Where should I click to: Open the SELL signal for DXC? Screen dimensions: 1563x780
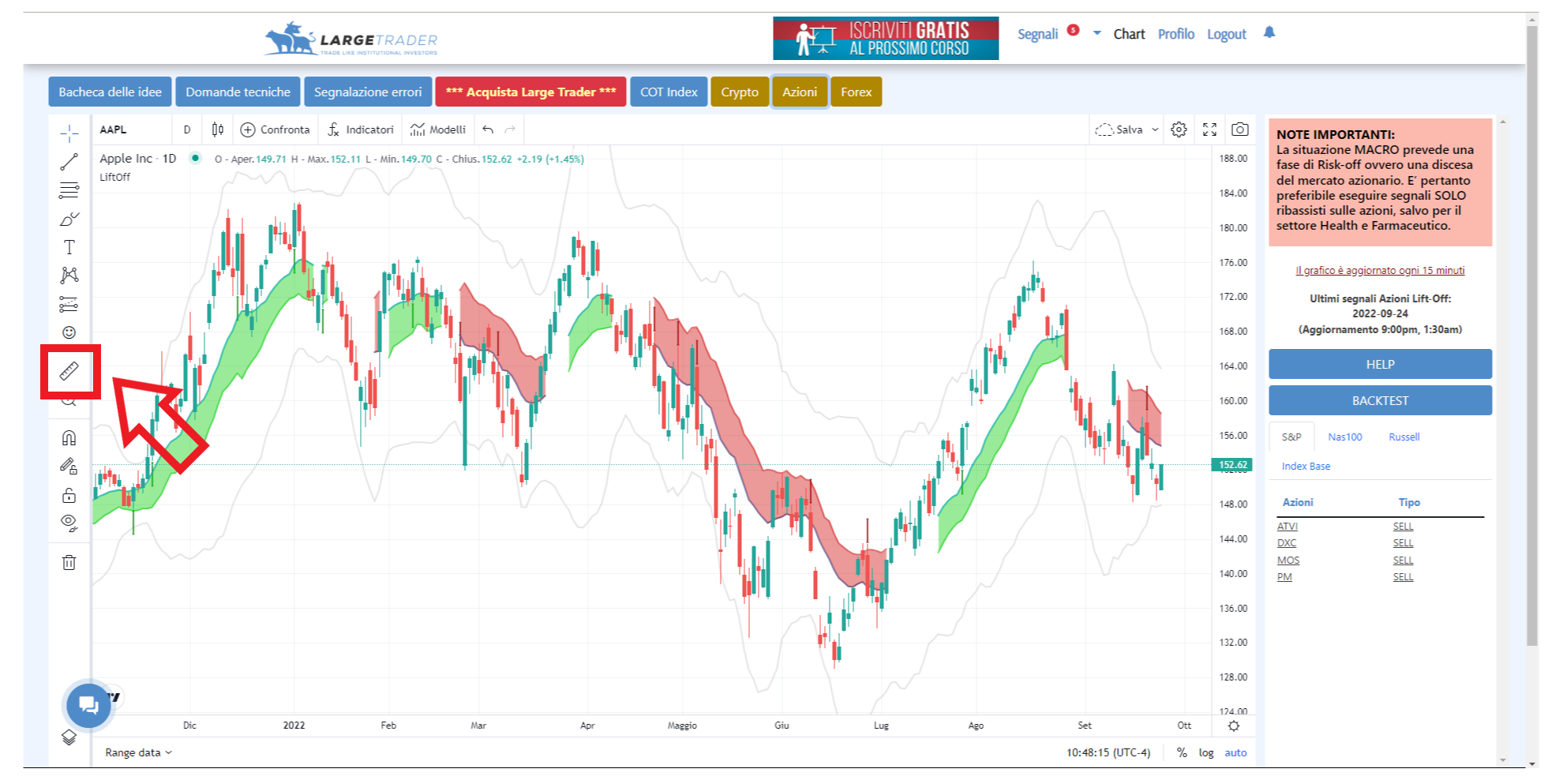[1403, 543]
